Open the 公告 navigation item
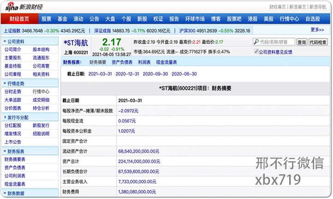The height and width of the screenshot is (199, 333). (x=94, y=19)
